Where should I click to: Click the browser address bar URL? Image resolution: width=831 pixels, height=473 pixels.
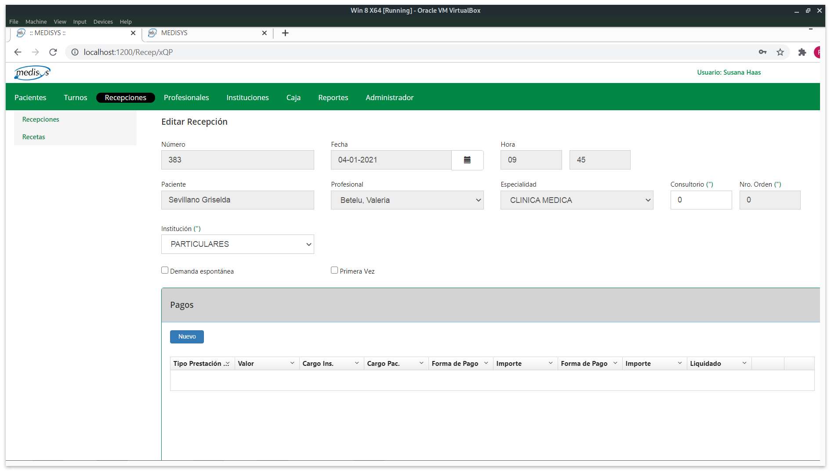(128, 52)
